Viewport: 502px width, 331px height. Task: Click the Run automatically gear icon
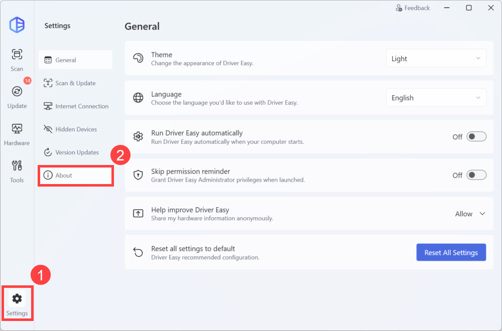[x=138, y=136]
